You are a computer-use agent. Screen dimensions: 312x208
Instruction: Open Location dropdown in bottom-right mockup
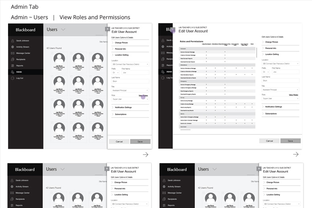pyautogui.click(x=282, y=204)
